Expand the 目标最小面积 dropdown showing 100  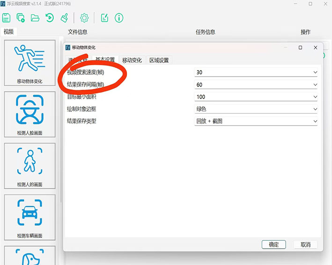pyautogui.click(x=256, y=97)
